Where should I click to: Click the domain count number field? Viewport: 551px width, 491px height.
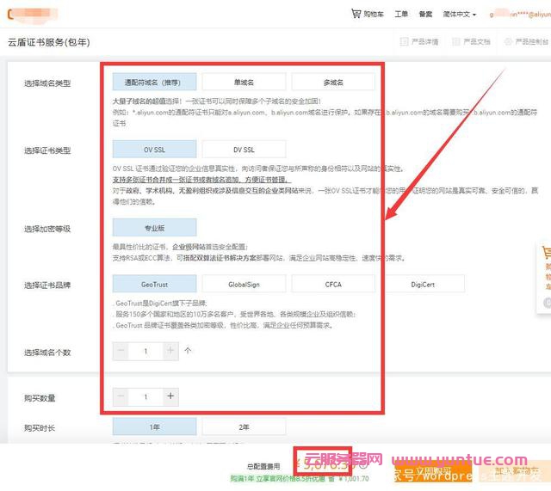[x=145, y=351]
